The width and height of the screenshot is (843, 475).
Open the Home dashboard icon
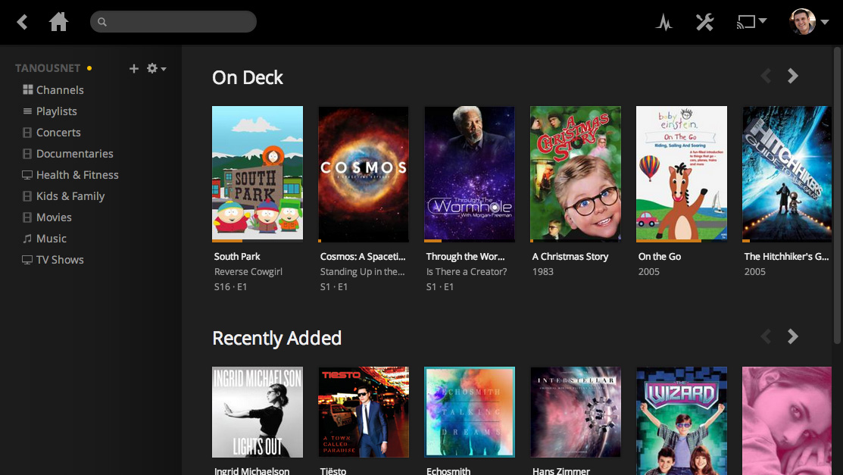click(58, 22)
